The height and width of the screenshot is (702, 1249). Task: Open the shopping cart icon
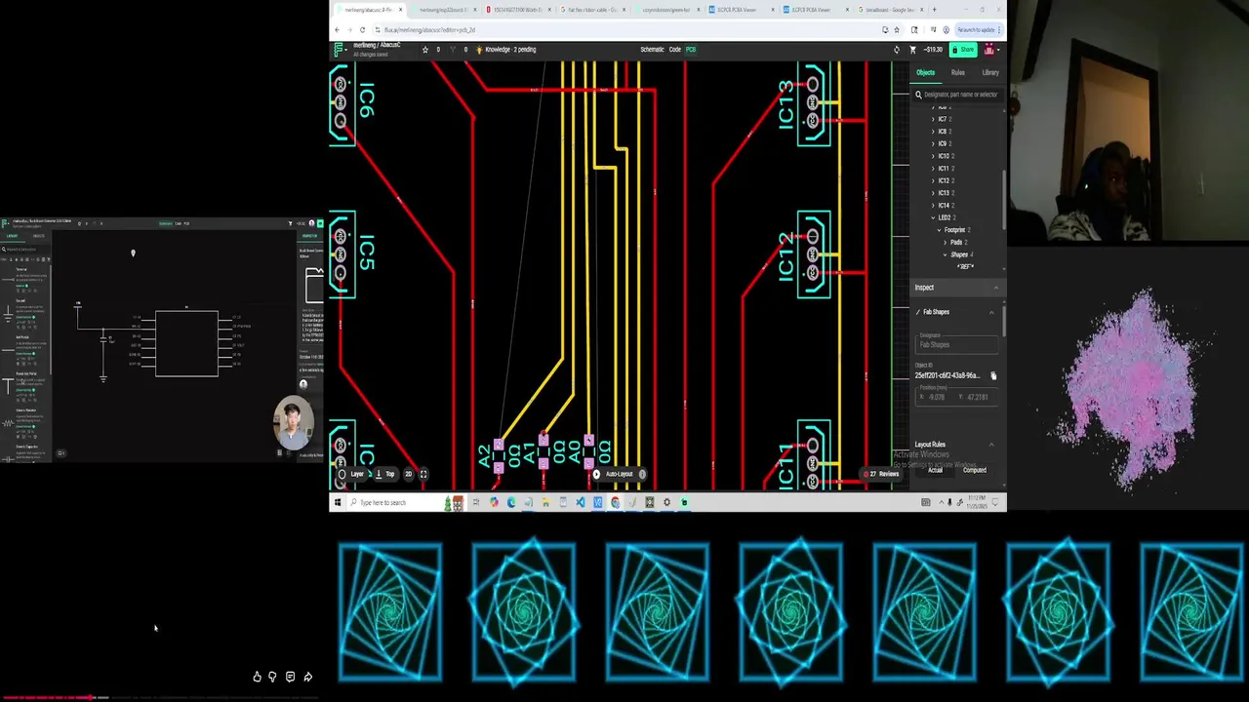click(913, 50)
